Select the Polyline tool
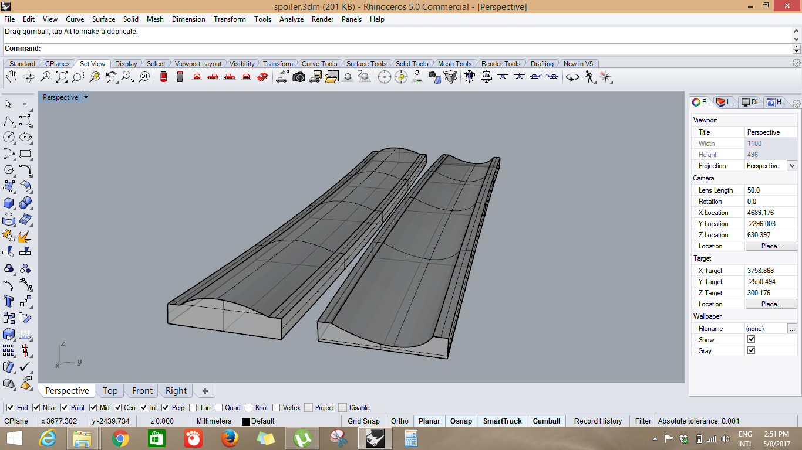 pyautogui.click(x=9, y=121)
